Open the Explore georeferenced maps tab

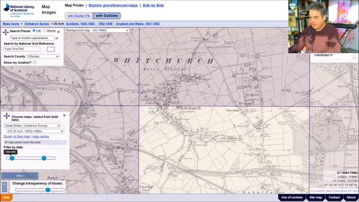pyautogui.click(x=113, y=5)
